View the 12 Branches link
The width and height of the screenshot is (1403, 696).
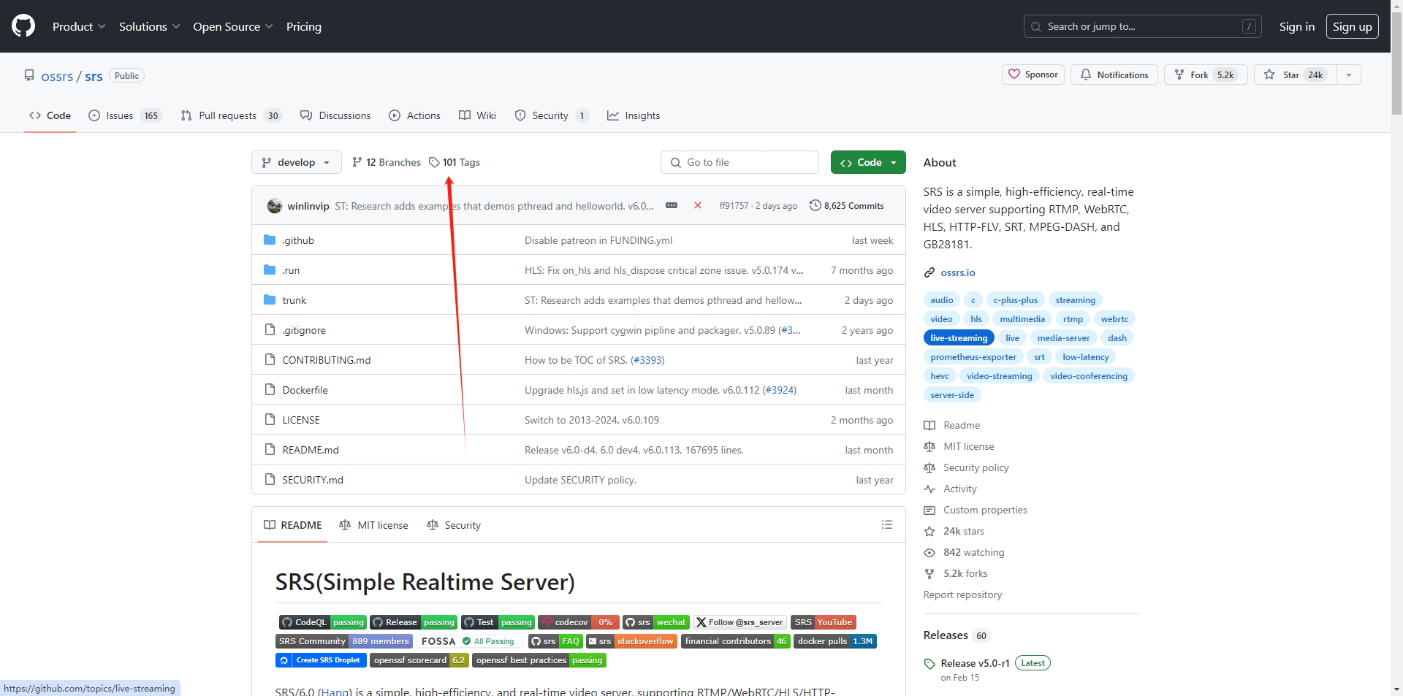[386, 162]
